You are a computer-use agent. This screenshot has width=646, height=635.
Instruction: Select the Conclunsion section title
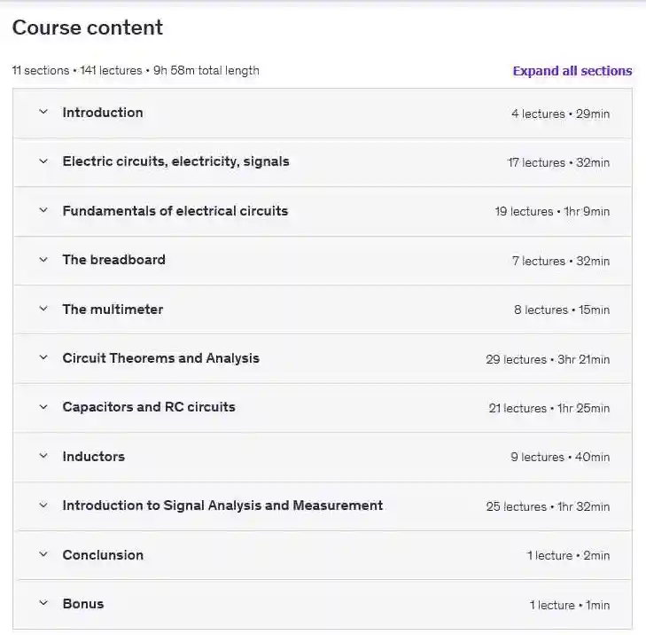pyautogui.click(x=103, y=555)
